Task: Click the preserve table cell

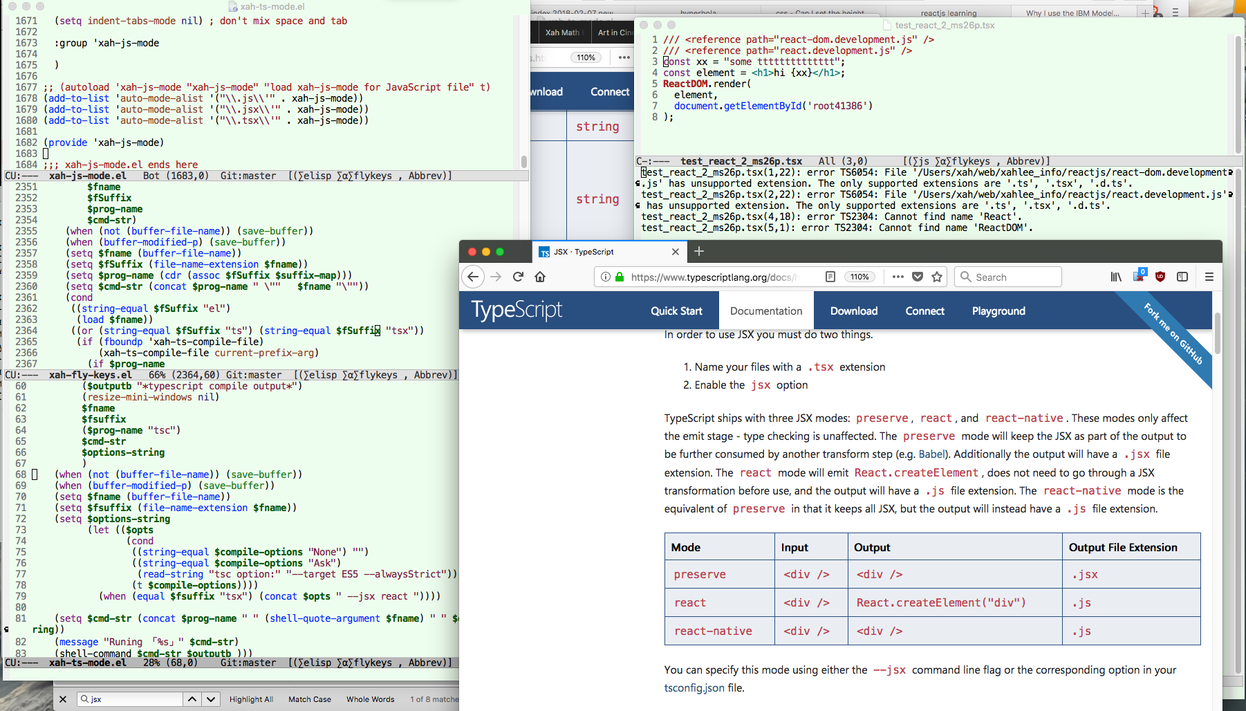Action: click(x=719, y=575)
